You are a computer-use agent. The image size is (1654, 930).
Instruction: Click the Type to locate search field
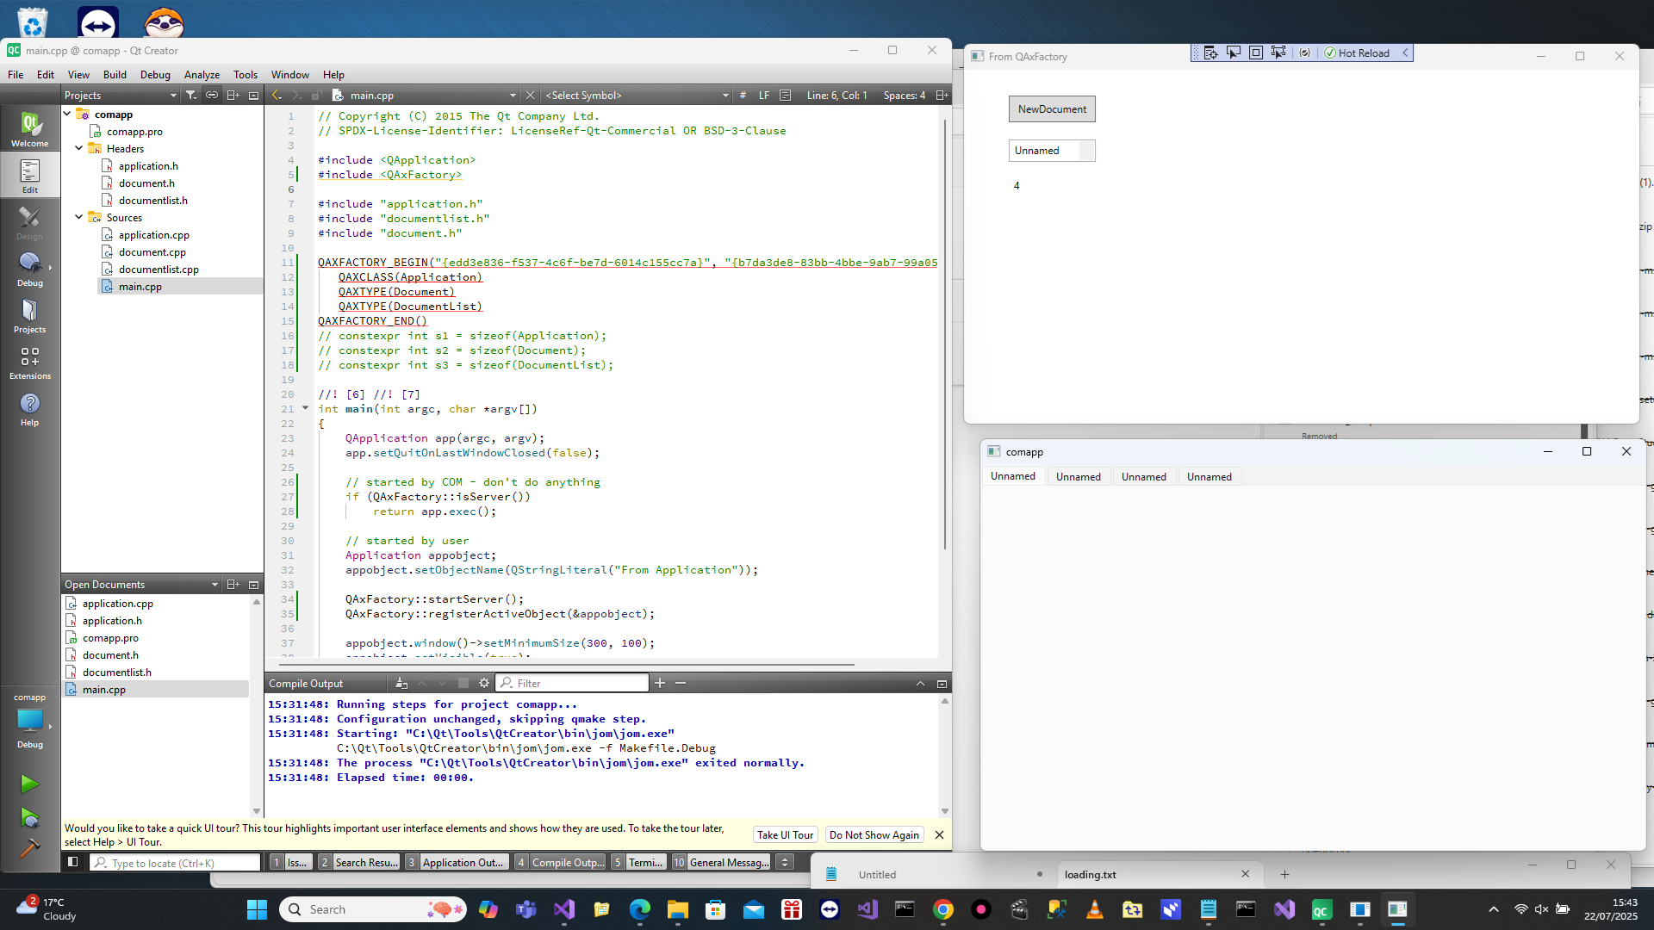pos(176,863)
